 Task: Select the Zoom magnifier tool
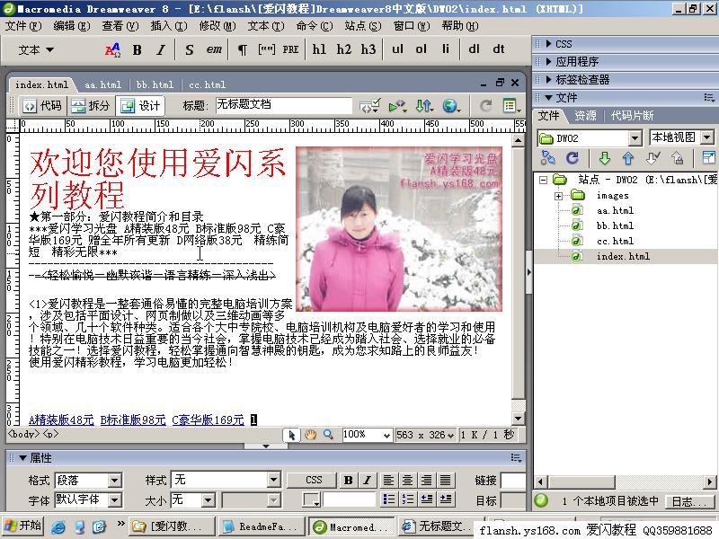(x=328, y=435)
